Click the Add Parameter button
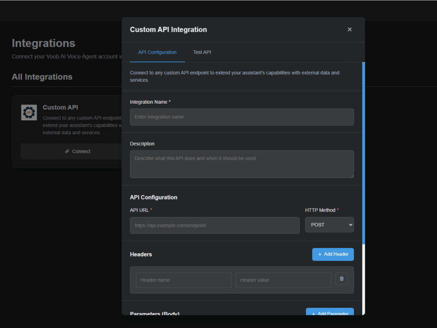The width and height of the screenshot is (437, 328). coord(330,312)
